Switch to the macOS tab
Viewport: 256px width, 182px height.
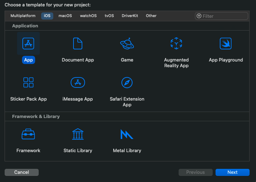click(x=65, y=16)
